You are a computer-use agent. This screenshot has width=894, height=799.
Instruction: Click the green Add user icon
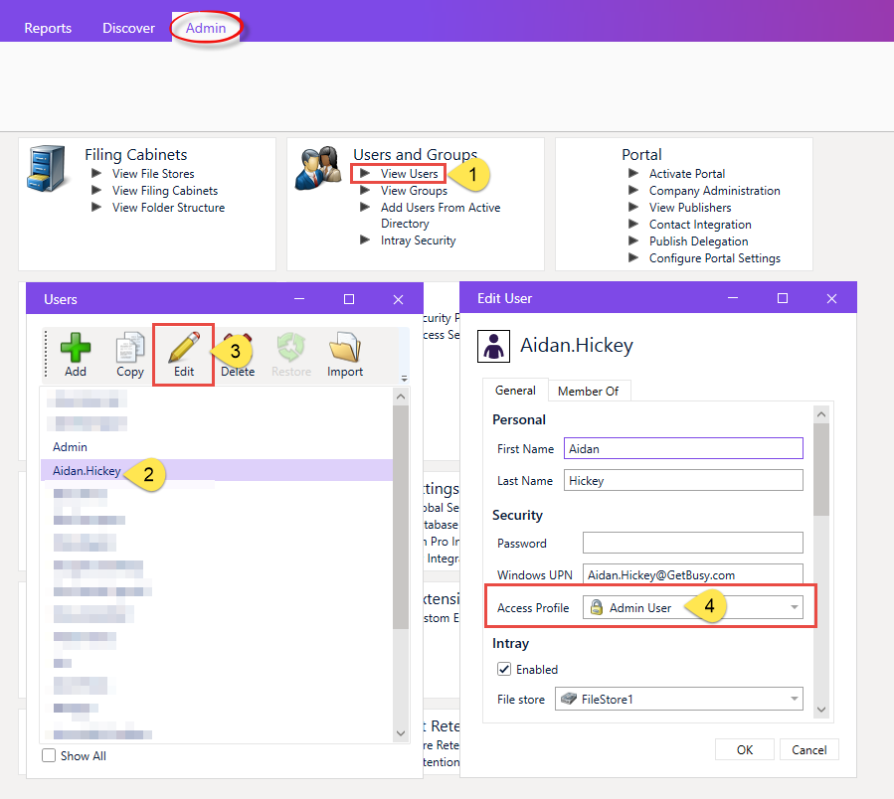(76, 348)
